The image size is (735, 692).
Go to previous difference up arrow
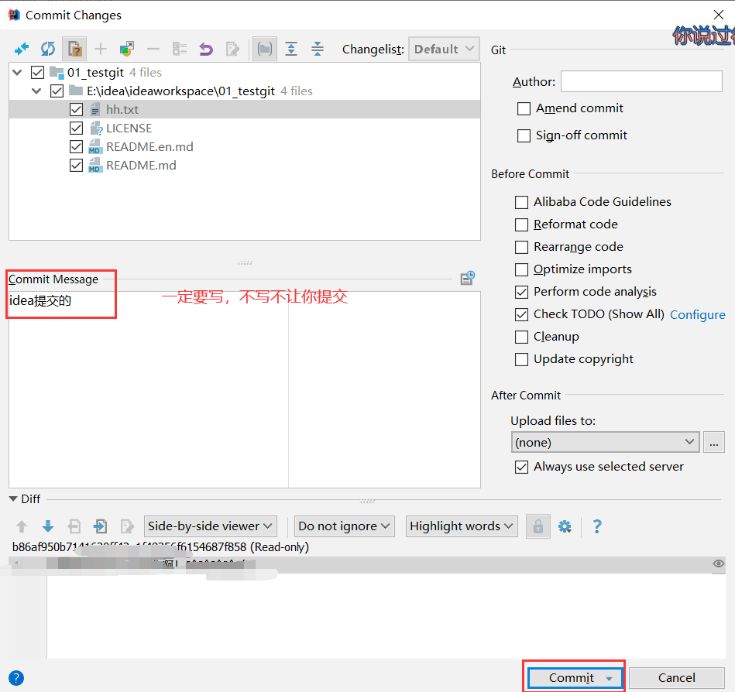pyautogui.click(x=22, y=526)
